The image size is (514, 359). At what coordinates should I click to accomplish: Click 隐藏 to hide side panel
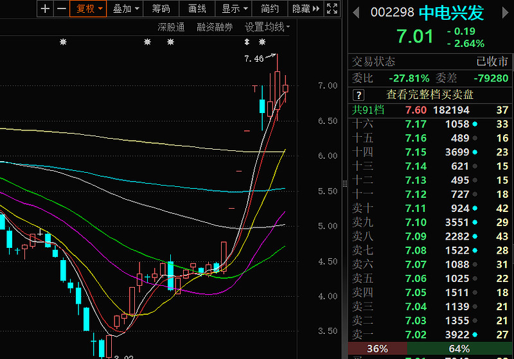click(306, 8)
